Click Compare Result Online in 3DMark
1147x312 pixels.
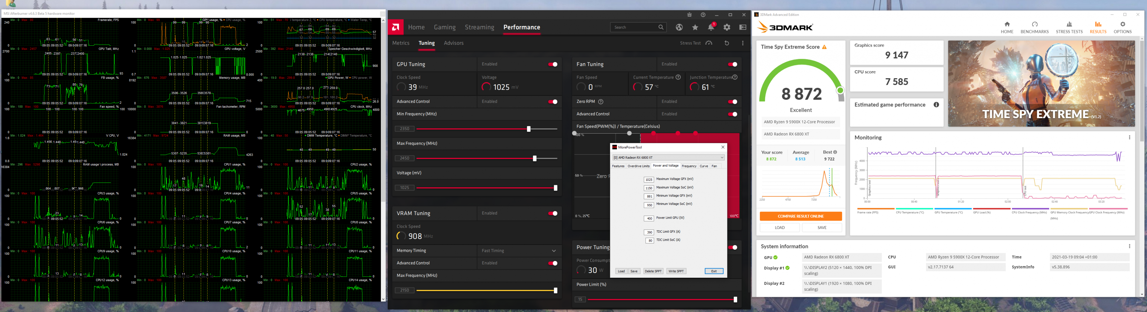click(801, 217)
